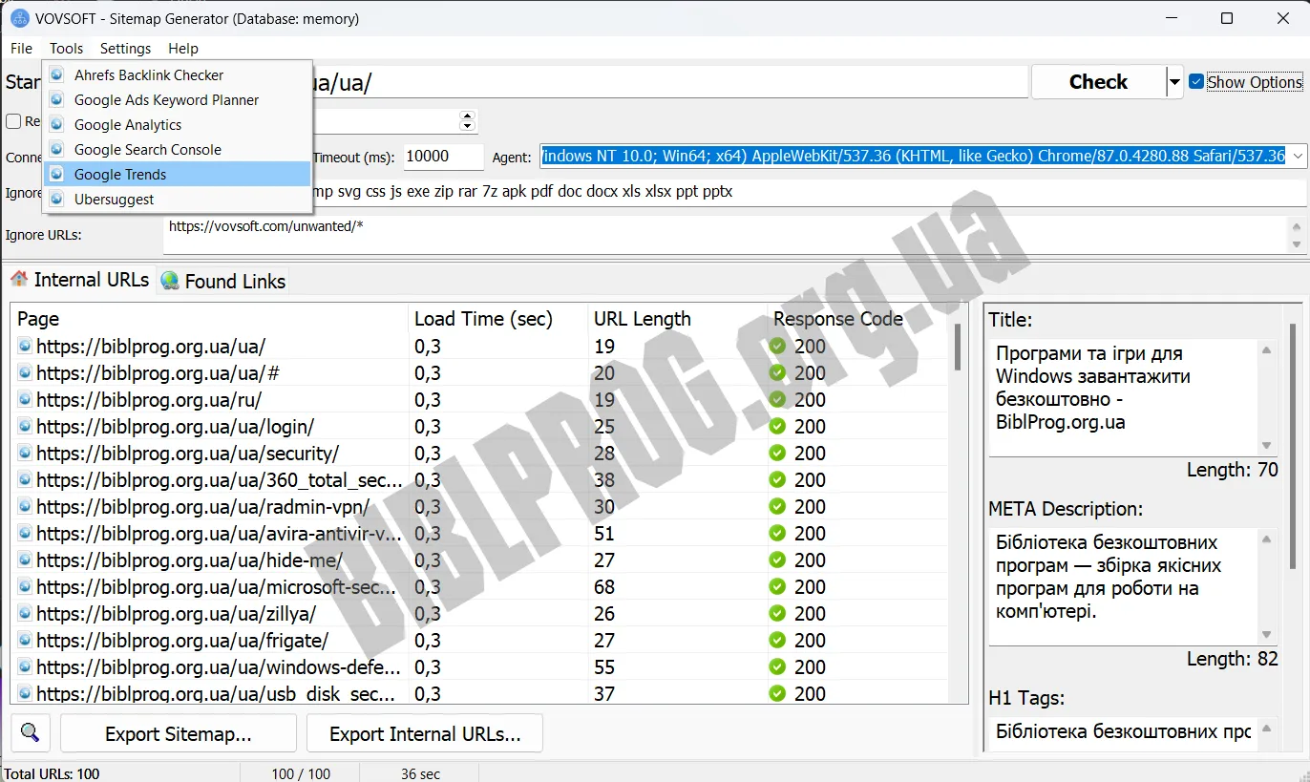Screen dimensions: 1310x782
Task: Click green check icon in the radmin-vpn row
Action: [777, 506]
